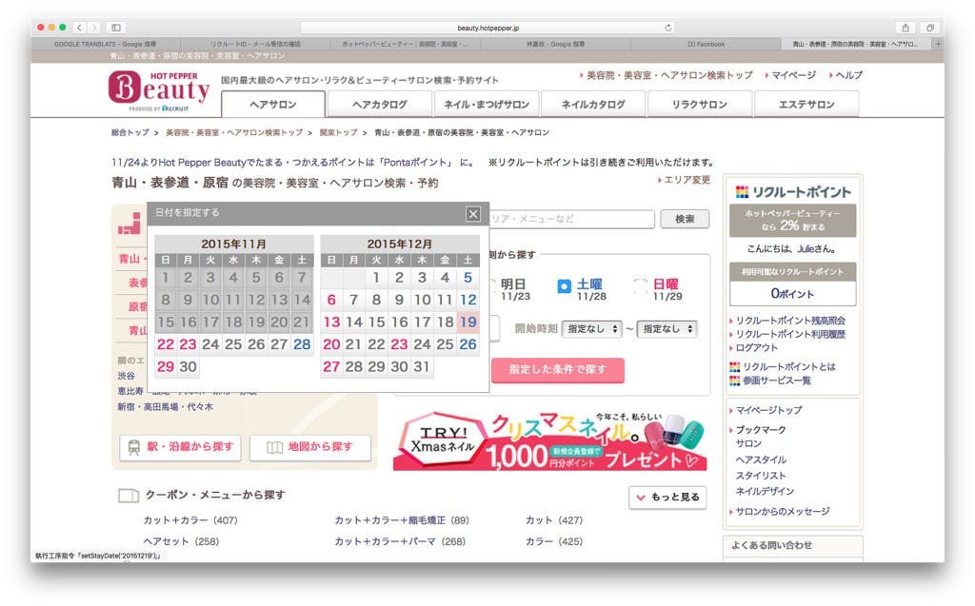975x606 pixels.
Task: Select the 日曜 11/29 radio button
Action: point(640,286)
